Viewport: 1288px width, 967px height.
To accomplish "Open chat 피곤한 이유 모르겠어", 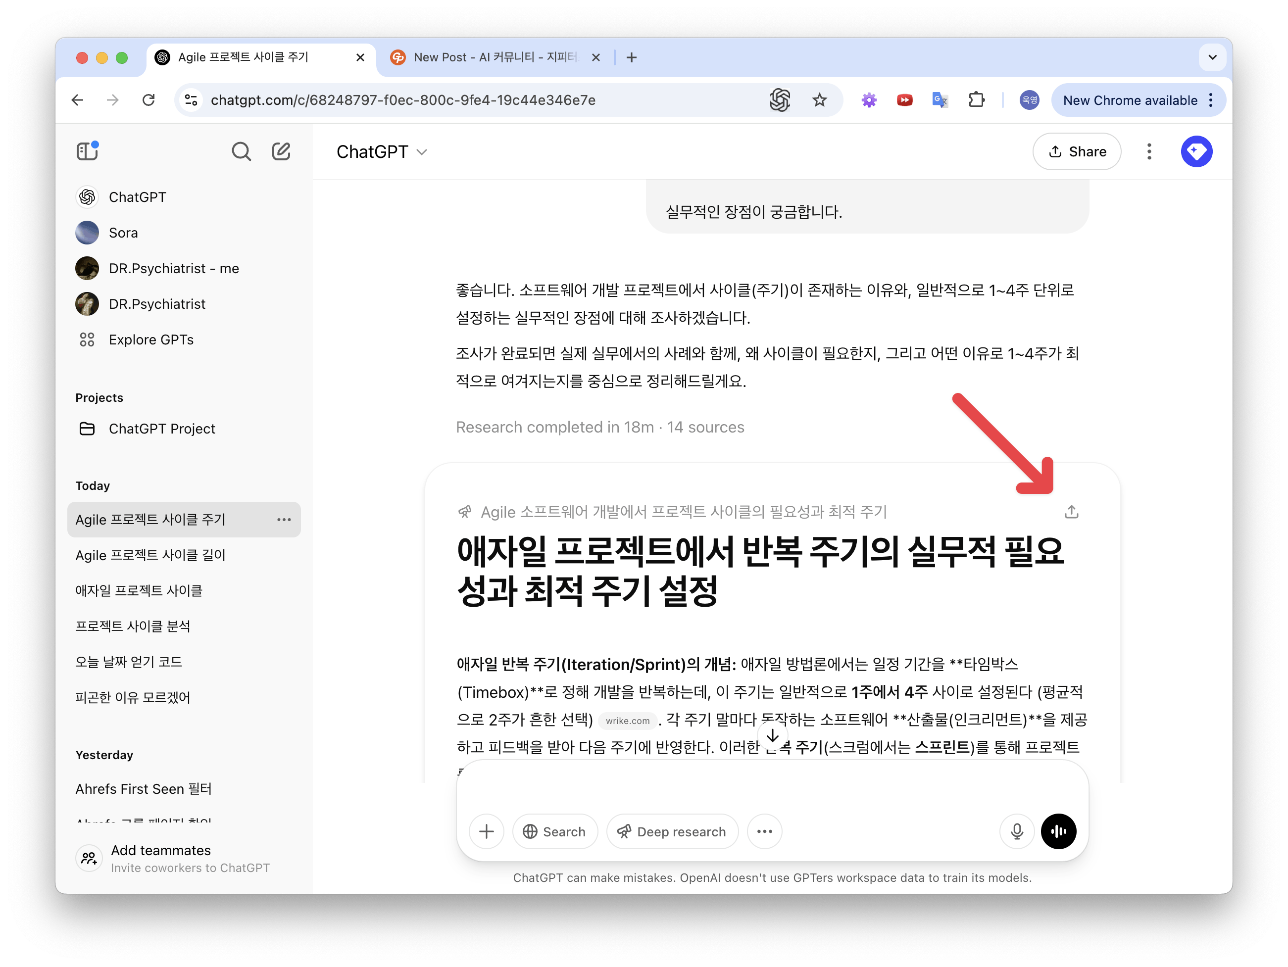I will (184, 697).
